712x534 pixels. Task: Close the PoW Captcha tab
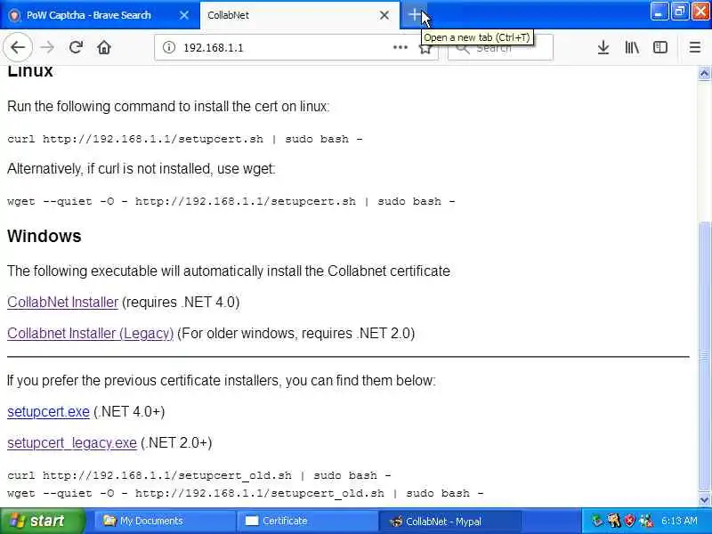pyautogui.click(x=184, y=15)
